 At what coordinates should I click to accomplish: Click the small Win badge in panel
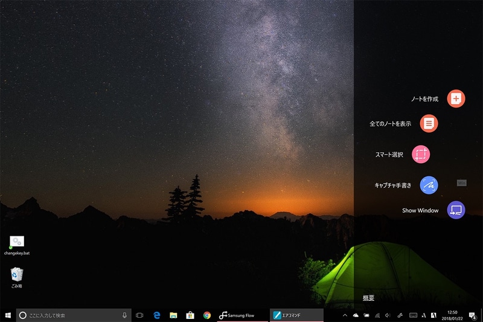point(461,183)
